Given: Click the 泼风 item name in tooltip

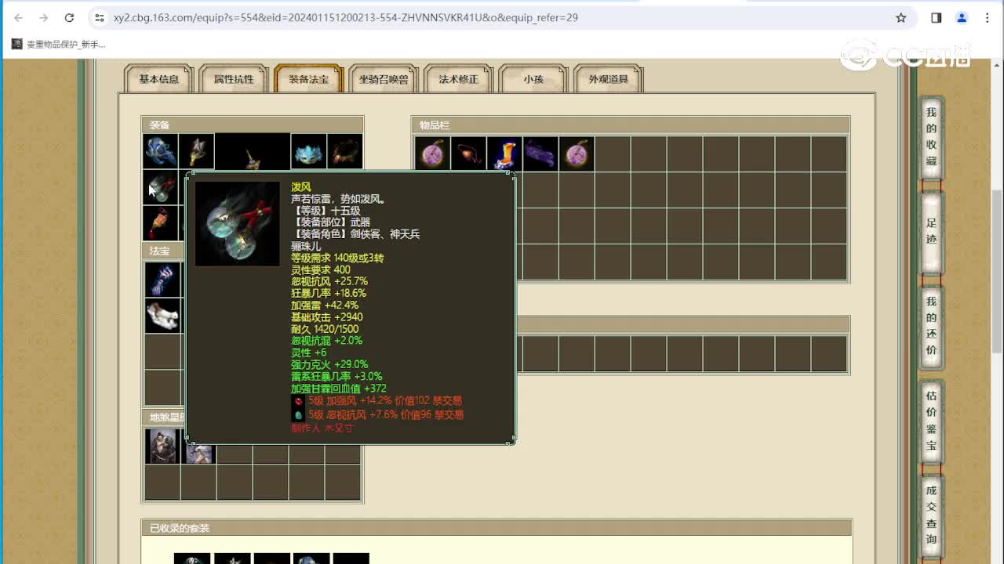Looking at the screenshot, I should click(x=301, y=187).
